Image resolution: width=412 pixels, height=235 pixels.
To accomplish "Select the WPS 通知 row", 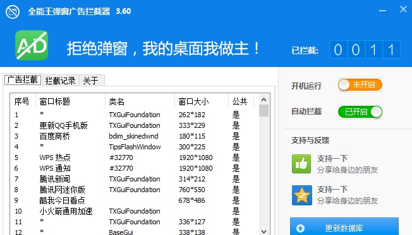I will 134,168.
